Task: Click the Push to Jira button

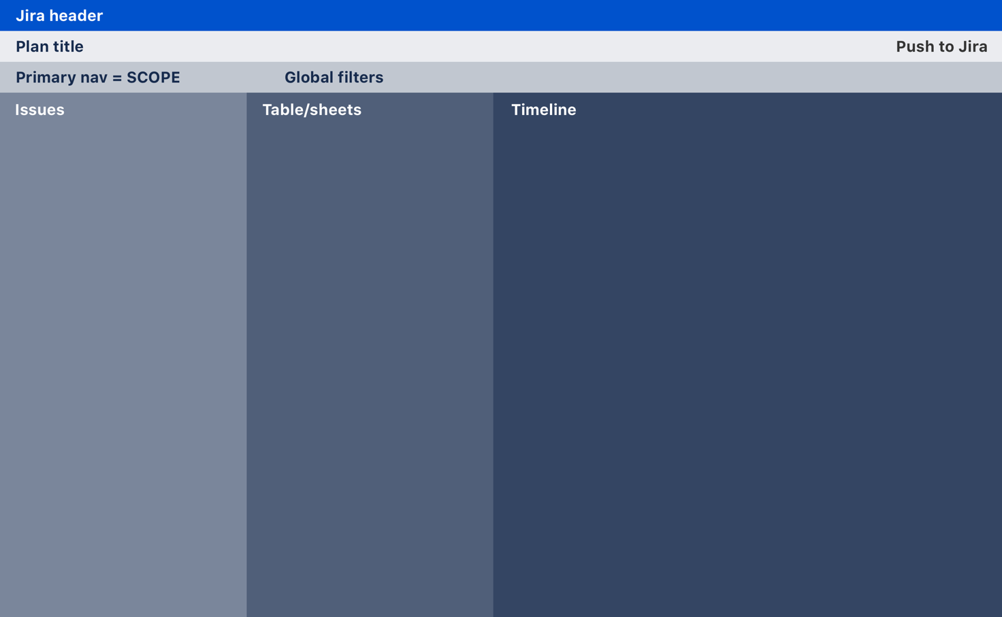Action: click(x=941, y=46)
